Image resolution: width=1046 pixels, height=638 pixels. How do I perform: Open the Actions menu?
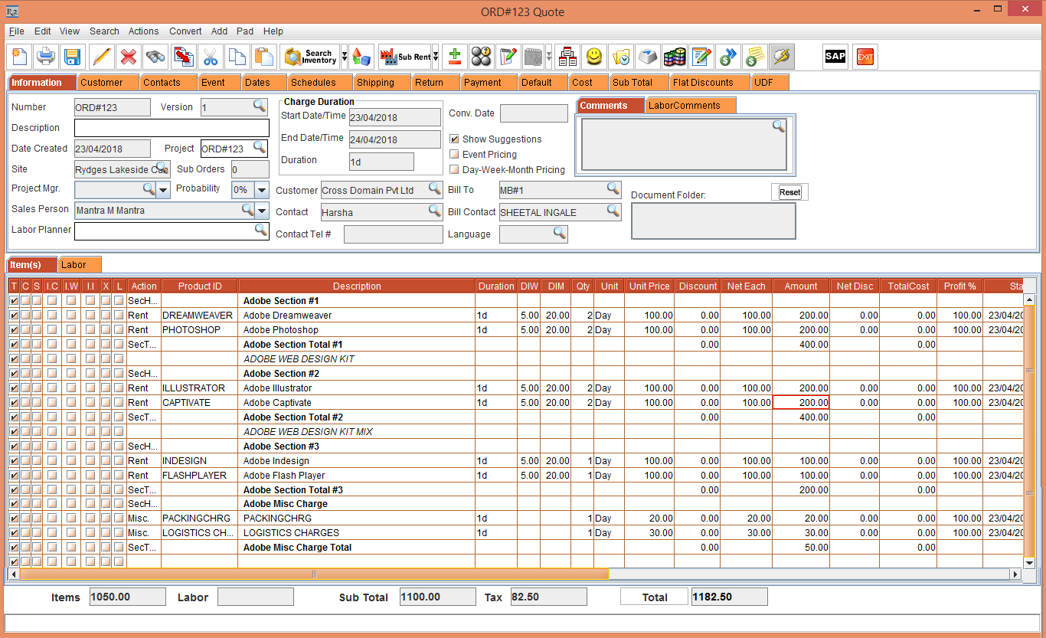pyautogui.click(x=143, y=31)
